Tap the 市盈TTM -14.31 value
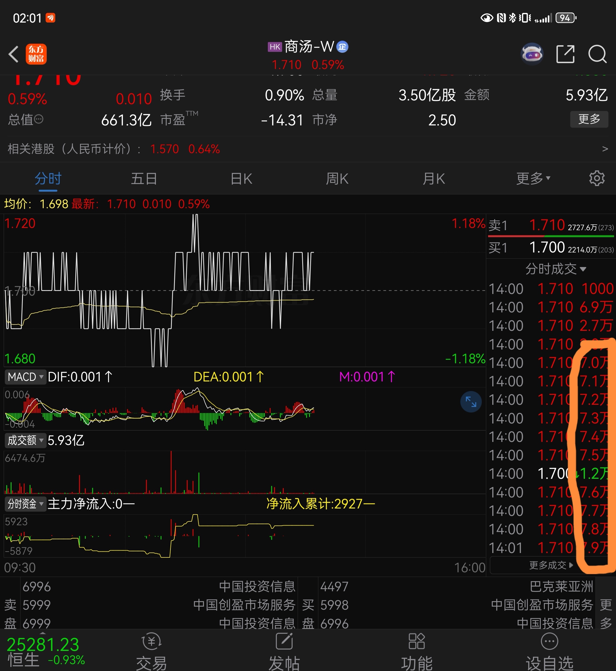616x671 pixels. pos(282,120)
